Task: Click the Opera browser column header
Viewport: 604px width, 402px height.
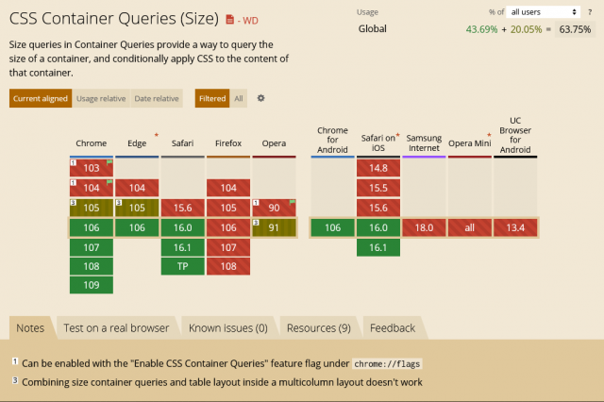Action: click(274, 143)
